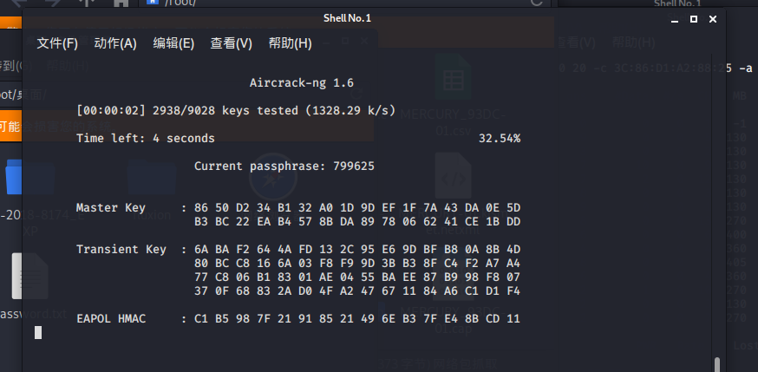Click the '-a' text in the background terminal
Screen dimensions: 758x372
[x=746, y=69]
